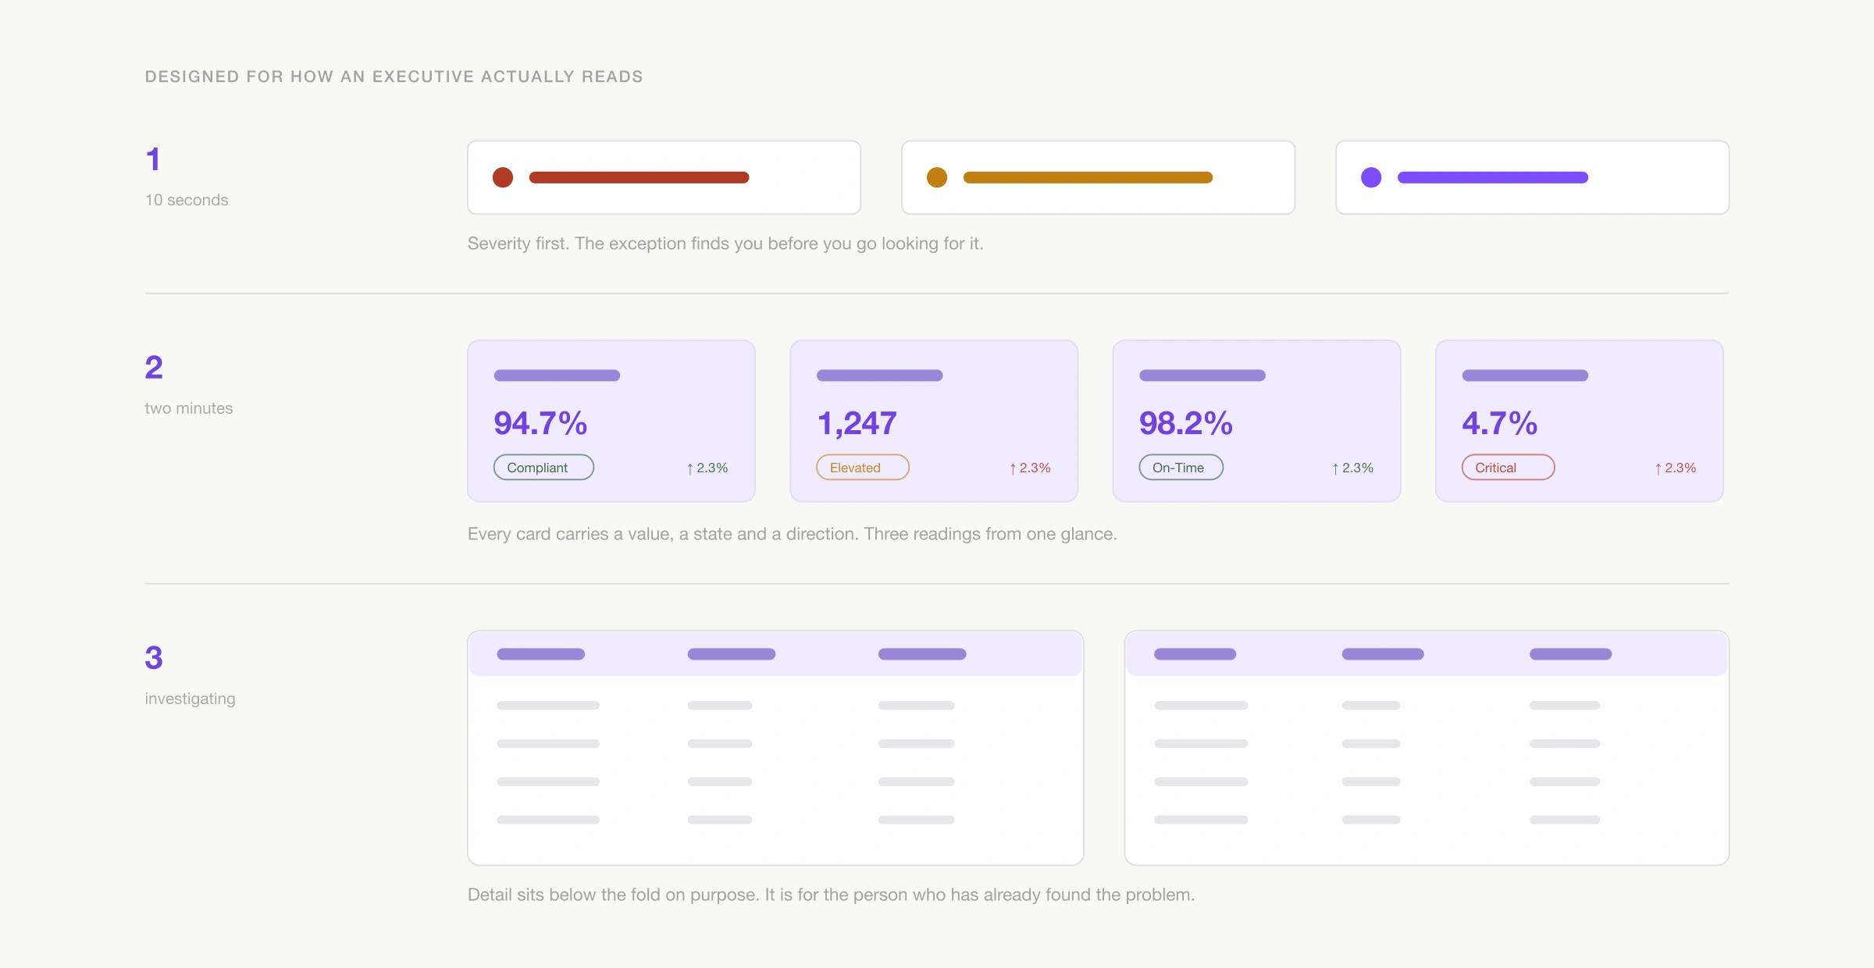Screen dimensions: 1874x968
Task: Select the red severity bar card
Action: pyautogui.click(x=664, y=177)
